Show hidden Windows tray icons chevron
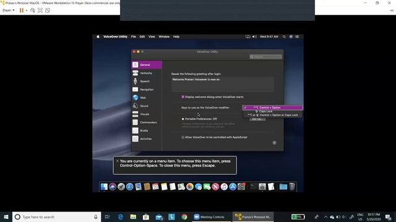 point(326,217)
